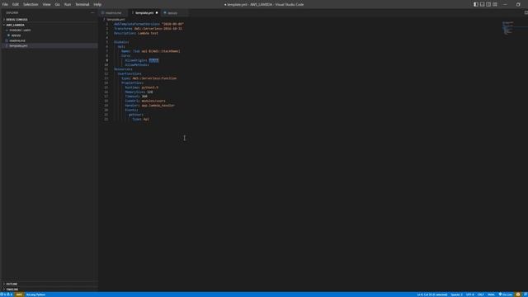Switch to the readme.md editor tab

[114, 13]
